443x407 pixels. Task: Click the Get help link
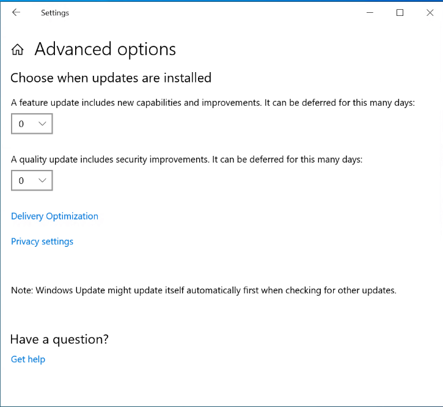pyautogui.click(x=28, y=359)
